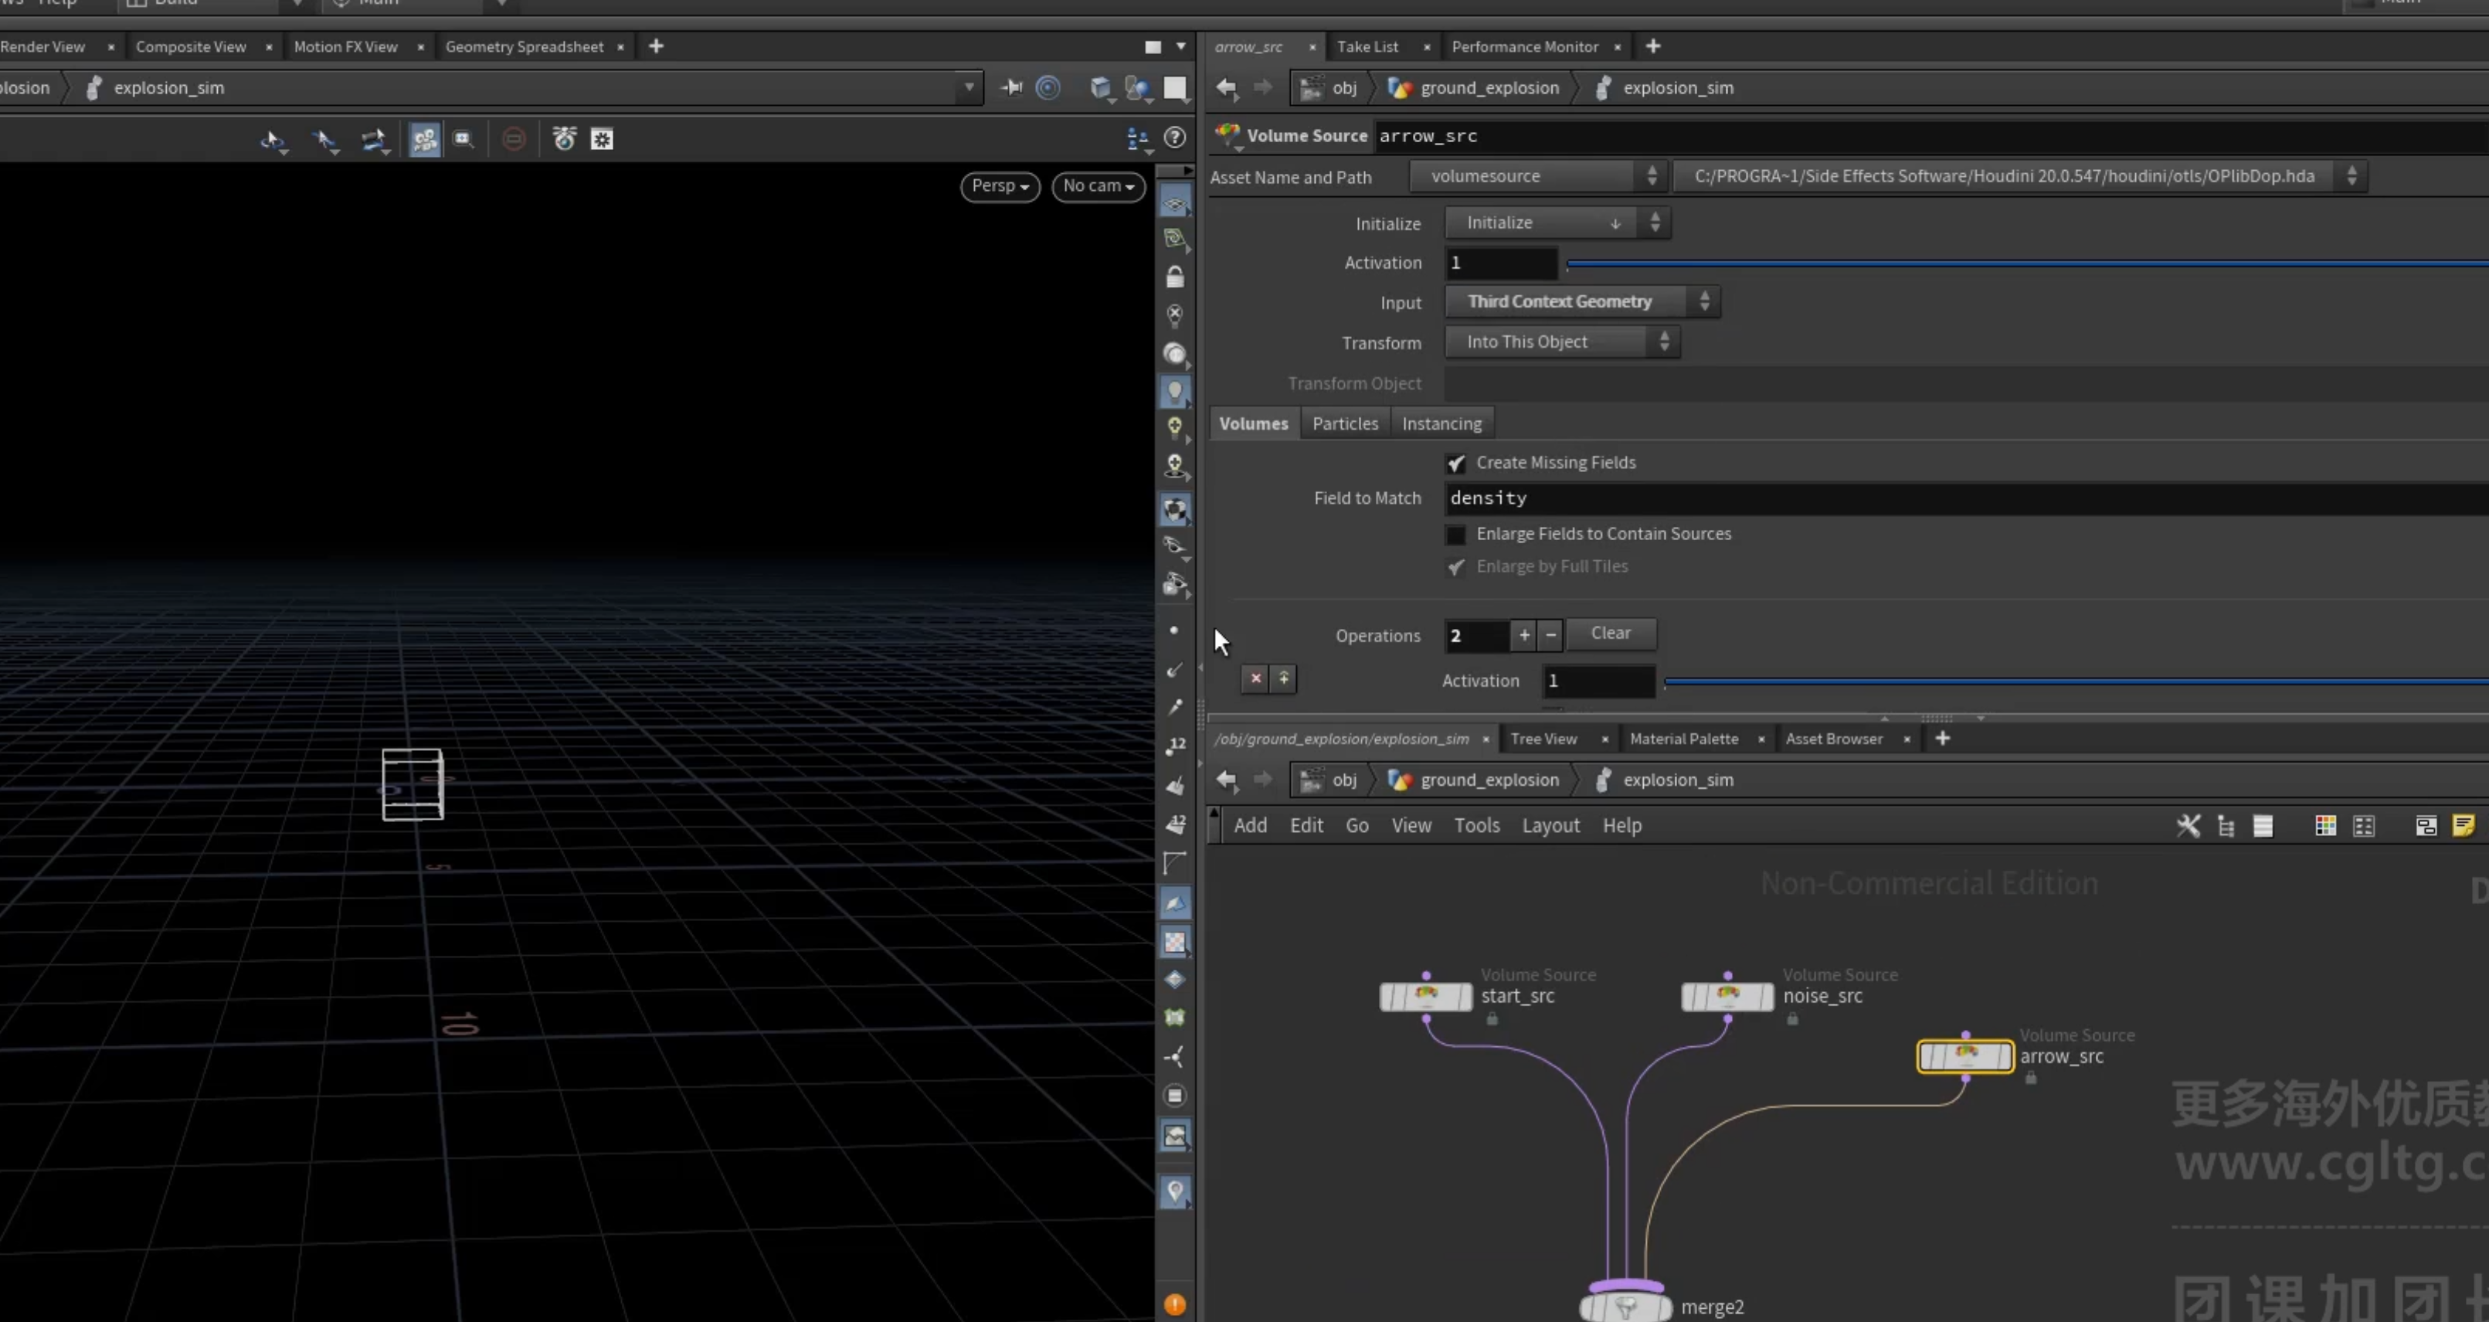The image size is (2489, 1322).
Task: Click the back arrow in the parameter pane
Action: pyautogui.click(x=1227, y=88)
